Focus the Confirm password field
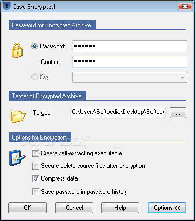The width and height of the screenshot is (195, 221). [129, 61]
